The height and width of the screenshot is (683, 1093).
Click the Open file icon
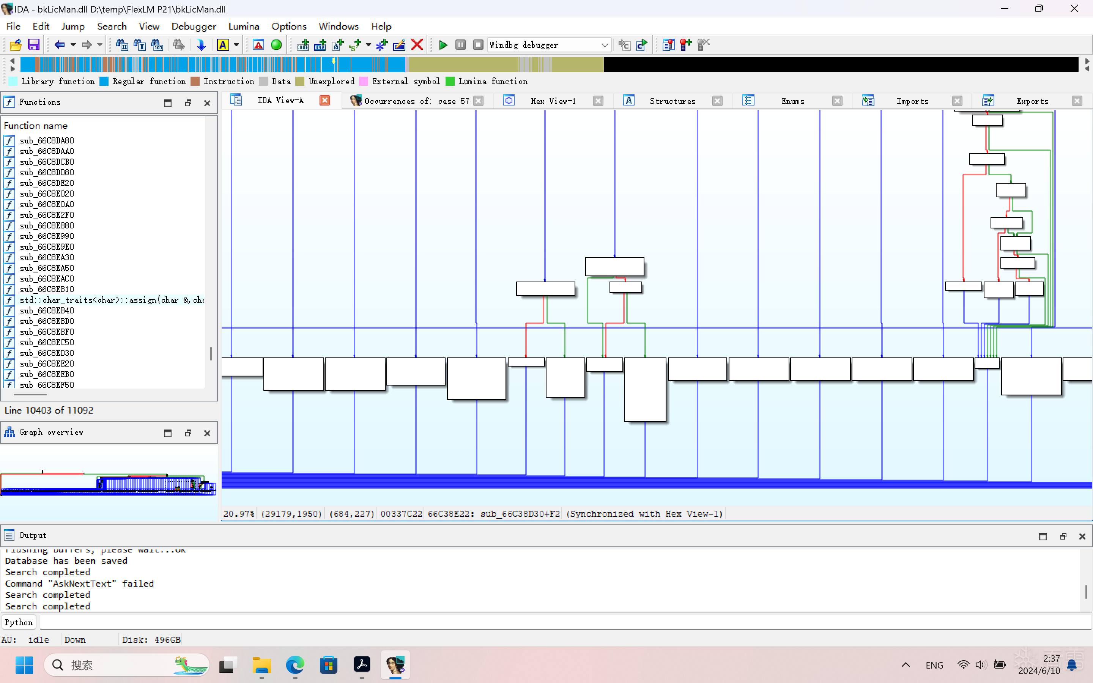[x=16, y=45]
